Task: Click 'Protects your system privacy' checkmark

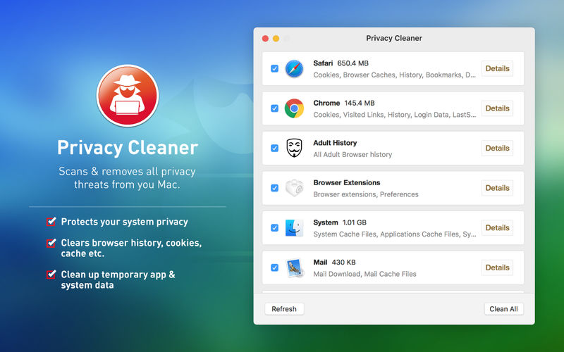Action: pyautogui.click(x=51, y=221)
